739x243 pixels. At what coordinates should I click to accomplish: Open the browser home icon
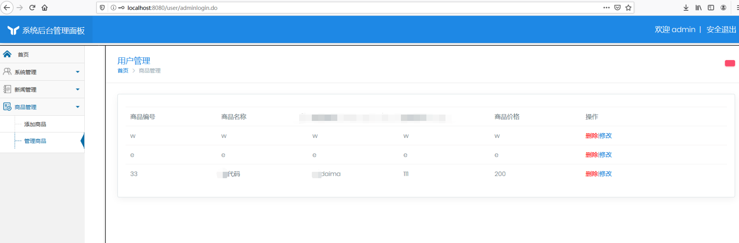coord(45,8)
